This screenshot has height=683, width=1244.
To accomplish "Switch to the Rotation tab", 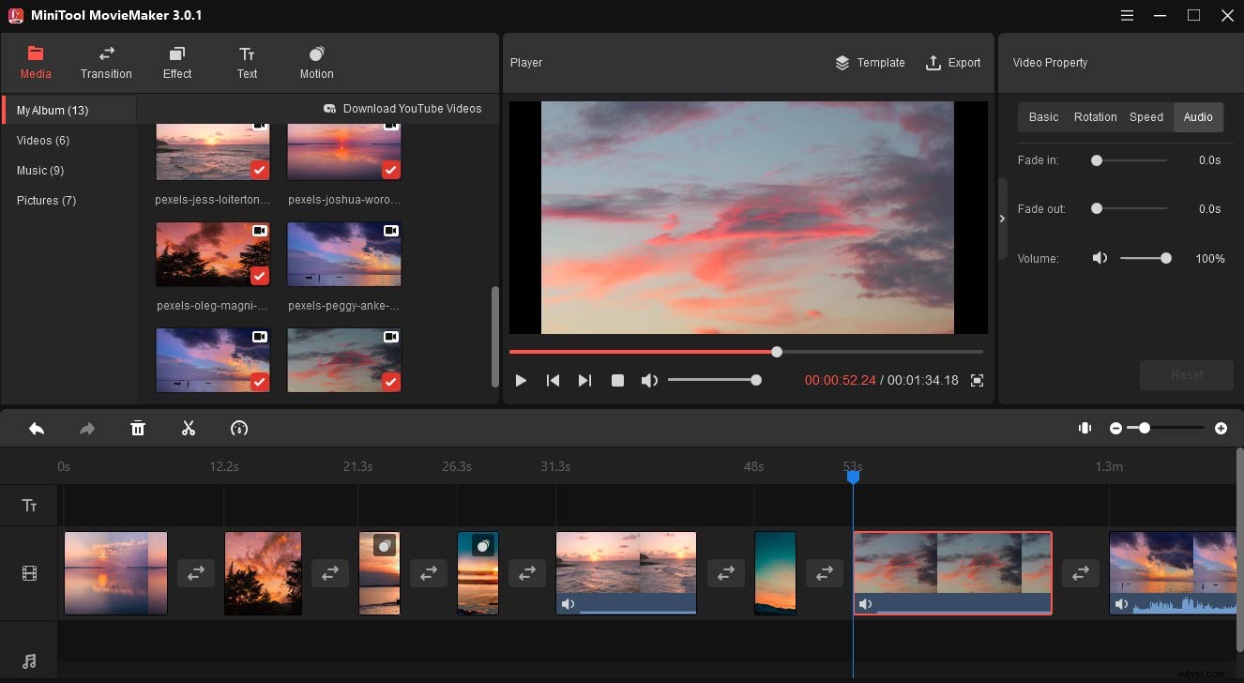I will click(1095, 116).
